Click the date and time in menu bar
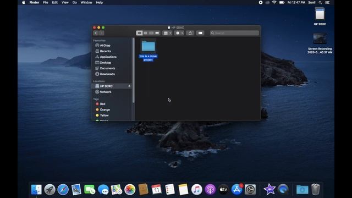Screen dimensions: 352x198 tap(296, 2)
